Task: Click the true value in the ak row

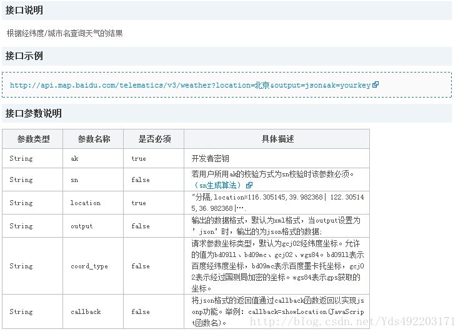Action: 139,158
